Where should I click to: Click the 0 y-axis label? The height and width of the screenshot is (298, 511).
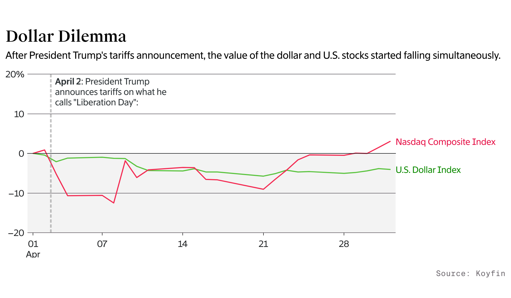[x=21, y=154]
